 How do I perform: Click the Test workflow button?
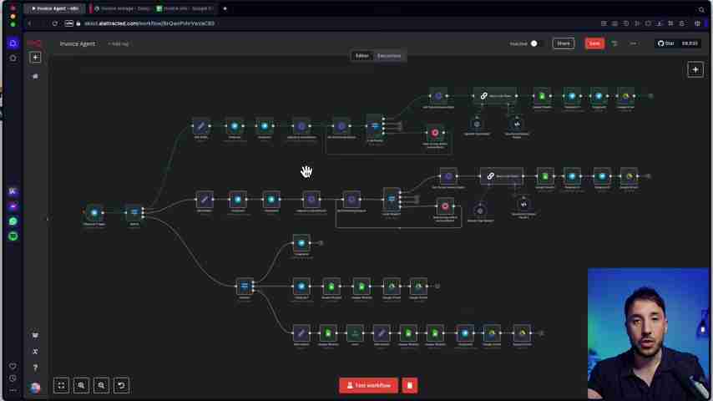368,385
